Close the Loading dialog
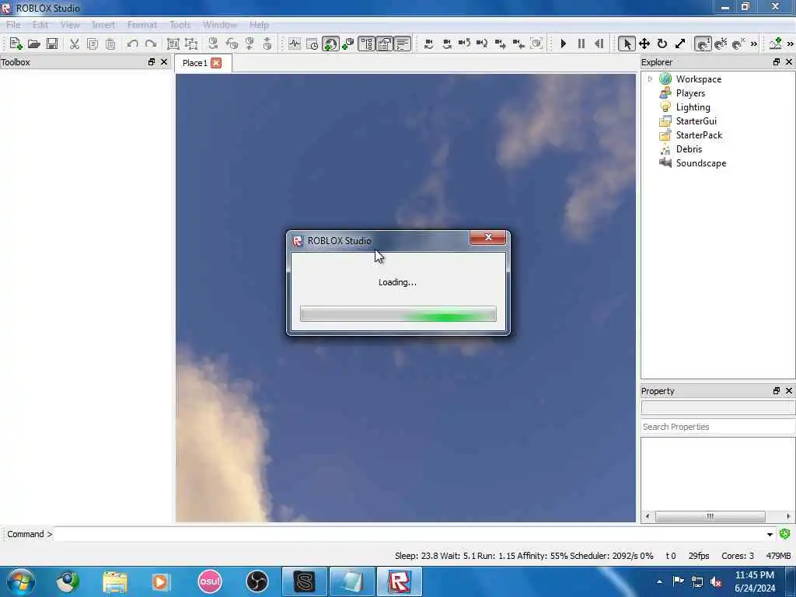Image resolution: width=796 pixels, height=597 pixels. tap(488, 237)
